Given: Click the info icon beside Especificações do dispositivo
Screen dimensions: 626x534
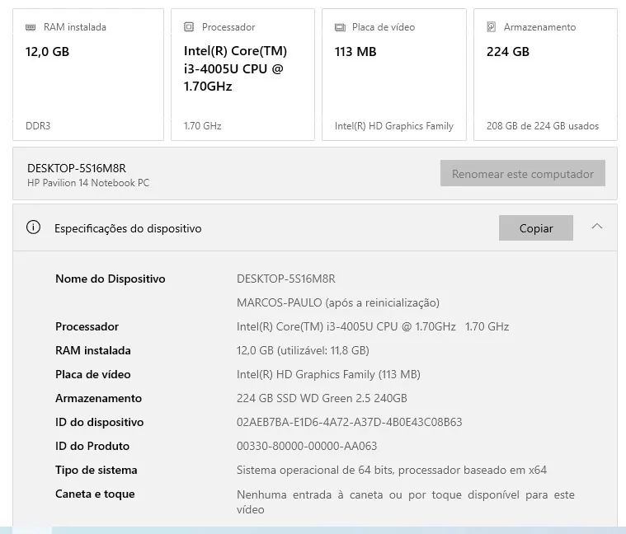Looking at the screenshot, I should [x=33, y=227].
